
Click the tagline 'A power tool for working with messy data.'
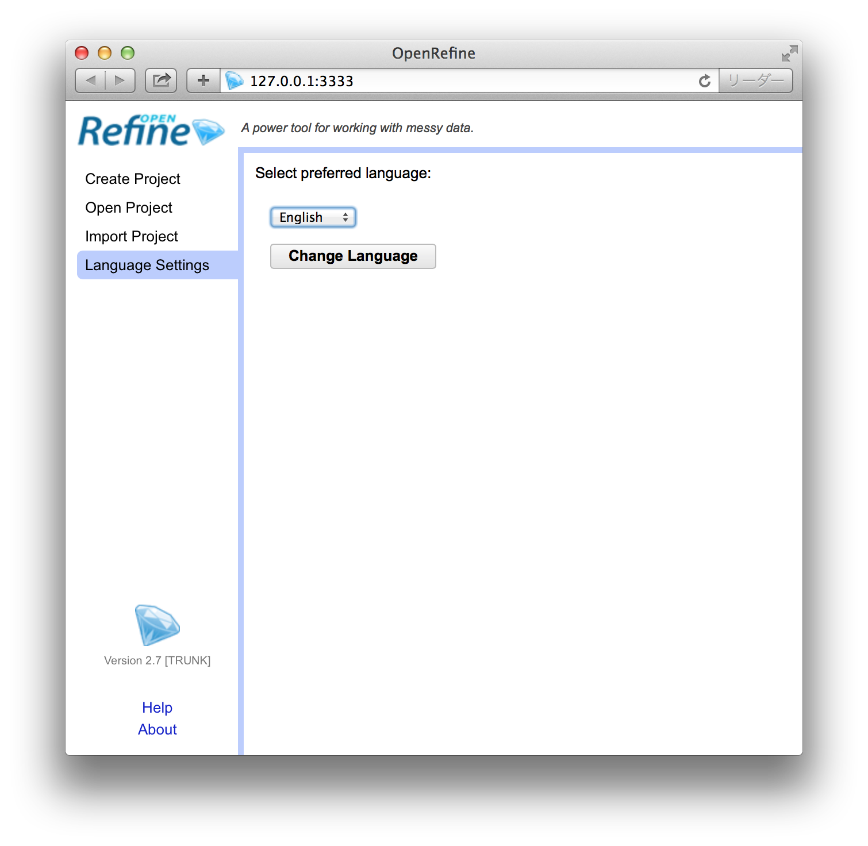click(x=358, y=128)
